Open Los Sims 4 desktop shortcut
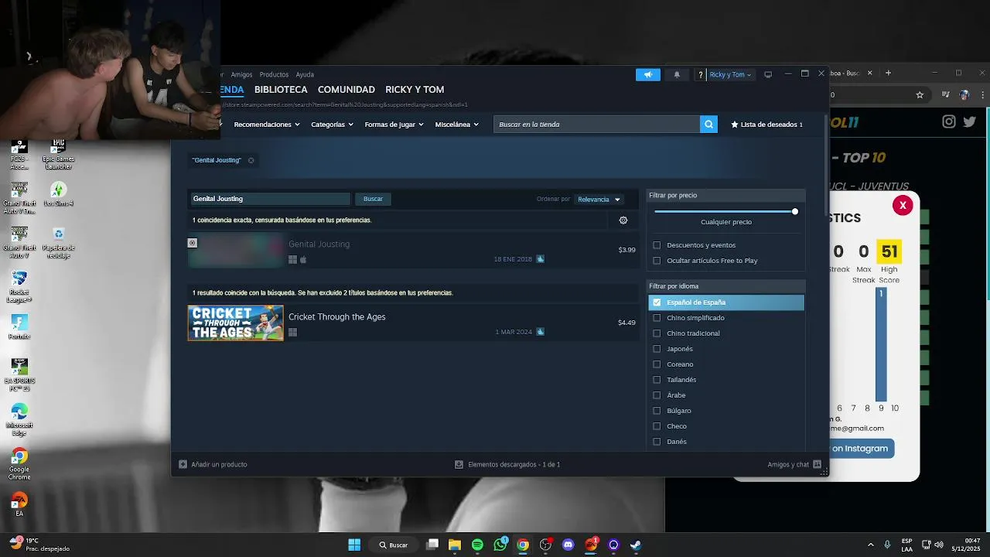Image resolution: width=990 pixels, height=557 pixels. 58,194
